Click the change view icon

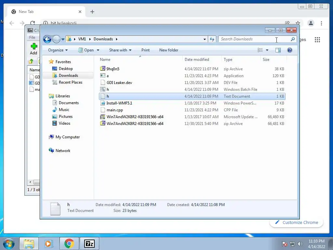(260, 50)
